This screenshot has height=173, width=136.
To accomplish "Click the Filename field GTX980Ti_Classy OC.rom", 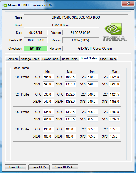I will 95,48.
